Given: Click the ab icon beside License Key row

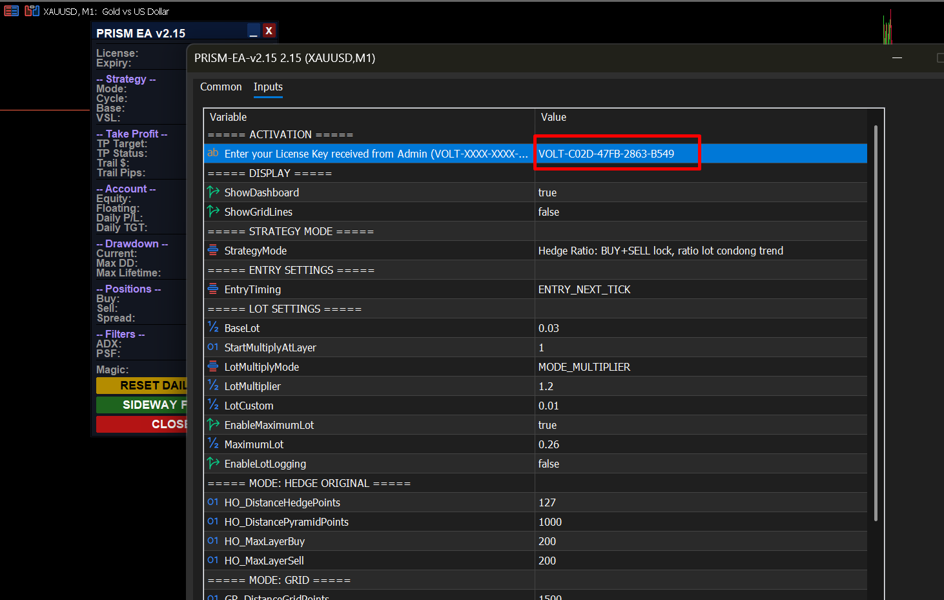Looking at the screenshot, I should tap(213, 153).
